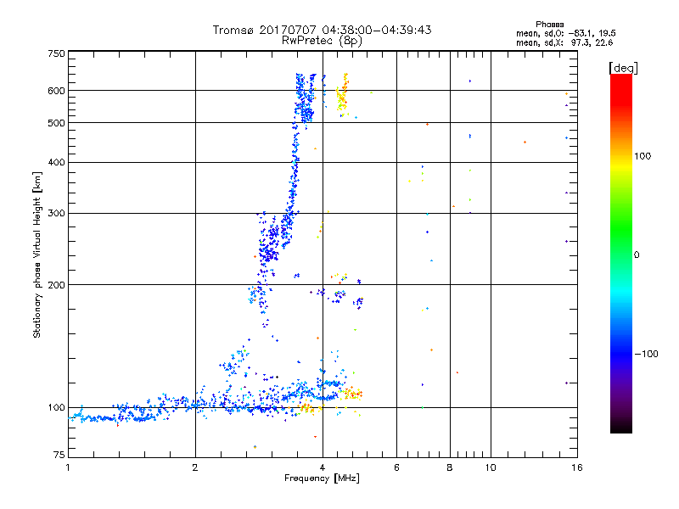Image resolution: width=679 pixels, height=509 pixels.
Task: Click the y-axis label '100'
Action: (x=56, y=407)
